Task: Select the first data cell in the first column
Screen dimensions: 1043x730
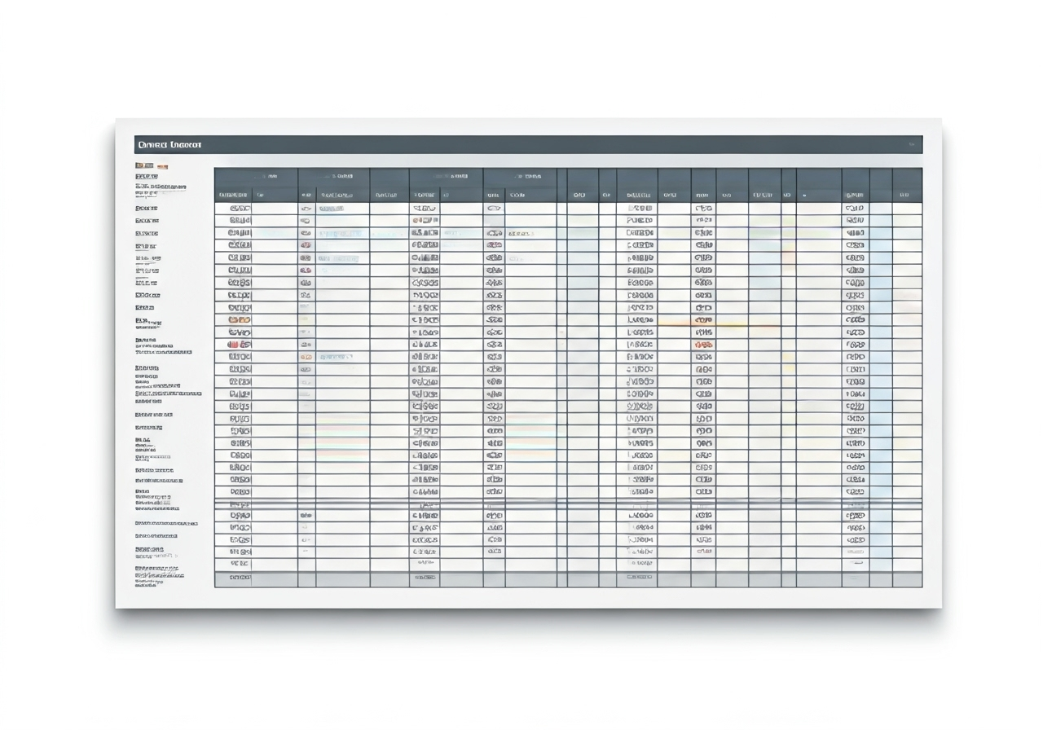Action: pos(240,209)
